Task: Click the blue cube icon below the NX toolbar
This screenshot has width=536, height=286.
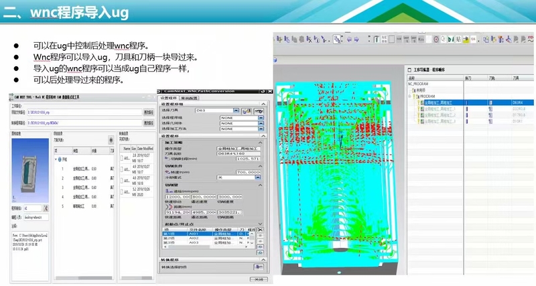Action: pos(275,60)
